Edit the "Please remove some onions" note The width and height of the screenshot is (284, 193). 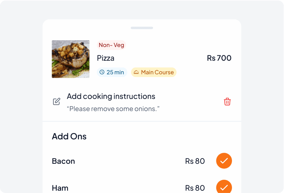pos(113,109)
